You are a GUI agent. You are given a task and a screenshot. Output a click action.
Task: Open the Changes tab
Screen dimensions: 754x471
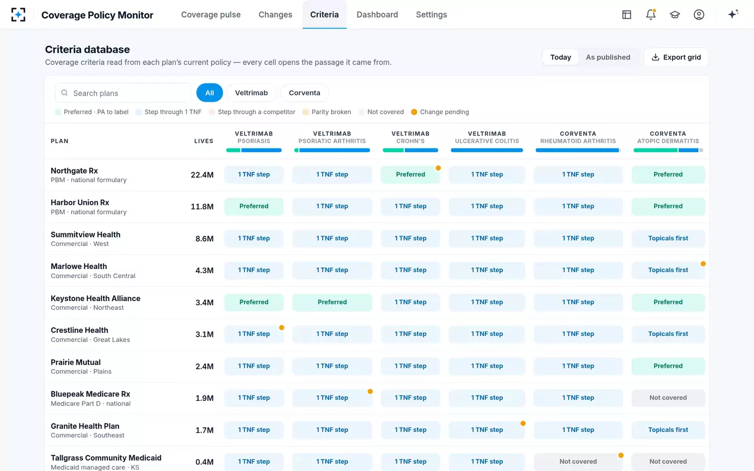point(275,15)
